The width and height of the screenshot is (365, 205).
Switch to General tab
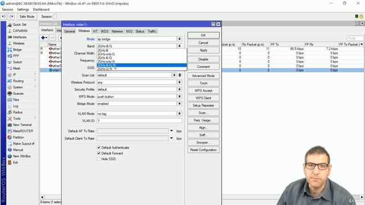click(x=70, y=31)
